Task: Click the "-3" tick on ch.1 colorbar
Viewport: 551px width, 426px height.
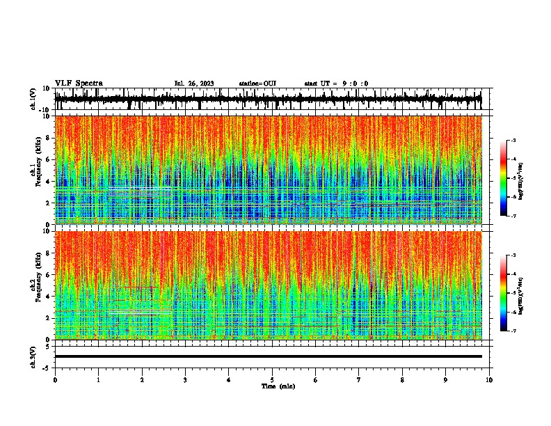Action: coord(513,140)
